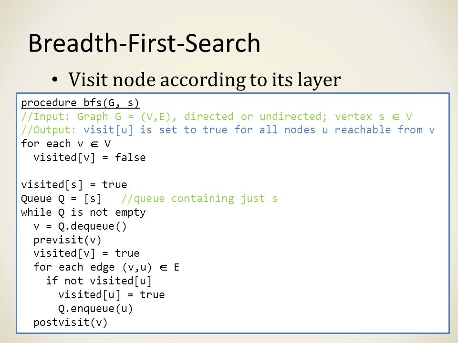
Task: Click the line "Q.enqueue(u)"
Action: click(95, 309)
